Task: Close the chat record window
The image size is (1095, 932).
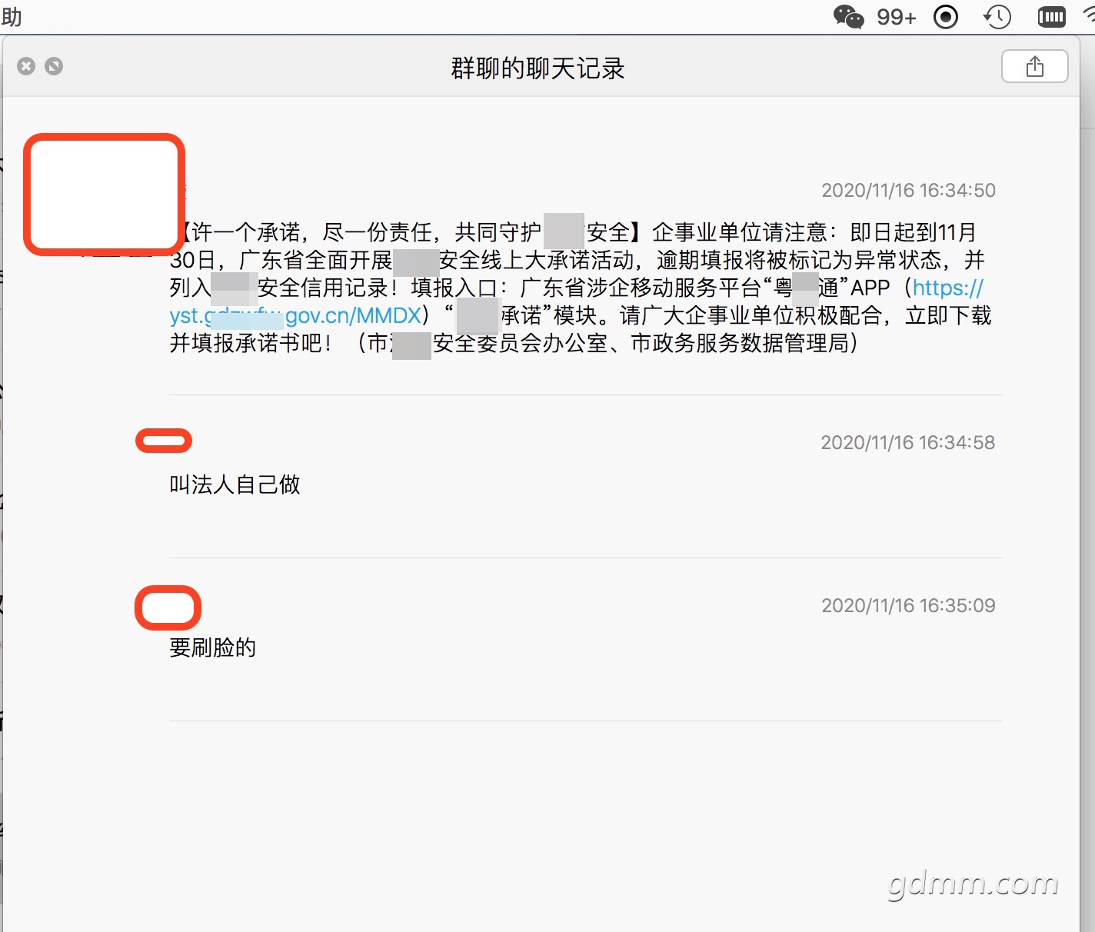Action: tap(26, 66)
